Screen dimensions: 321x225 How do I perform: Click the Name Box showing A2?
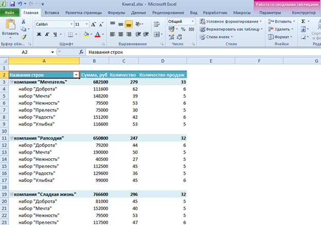coord(24,52)
